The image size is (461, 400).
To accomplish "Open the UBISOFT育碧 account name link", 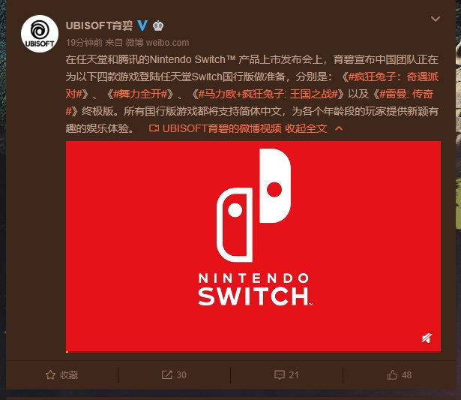I will tap(99, 26).
